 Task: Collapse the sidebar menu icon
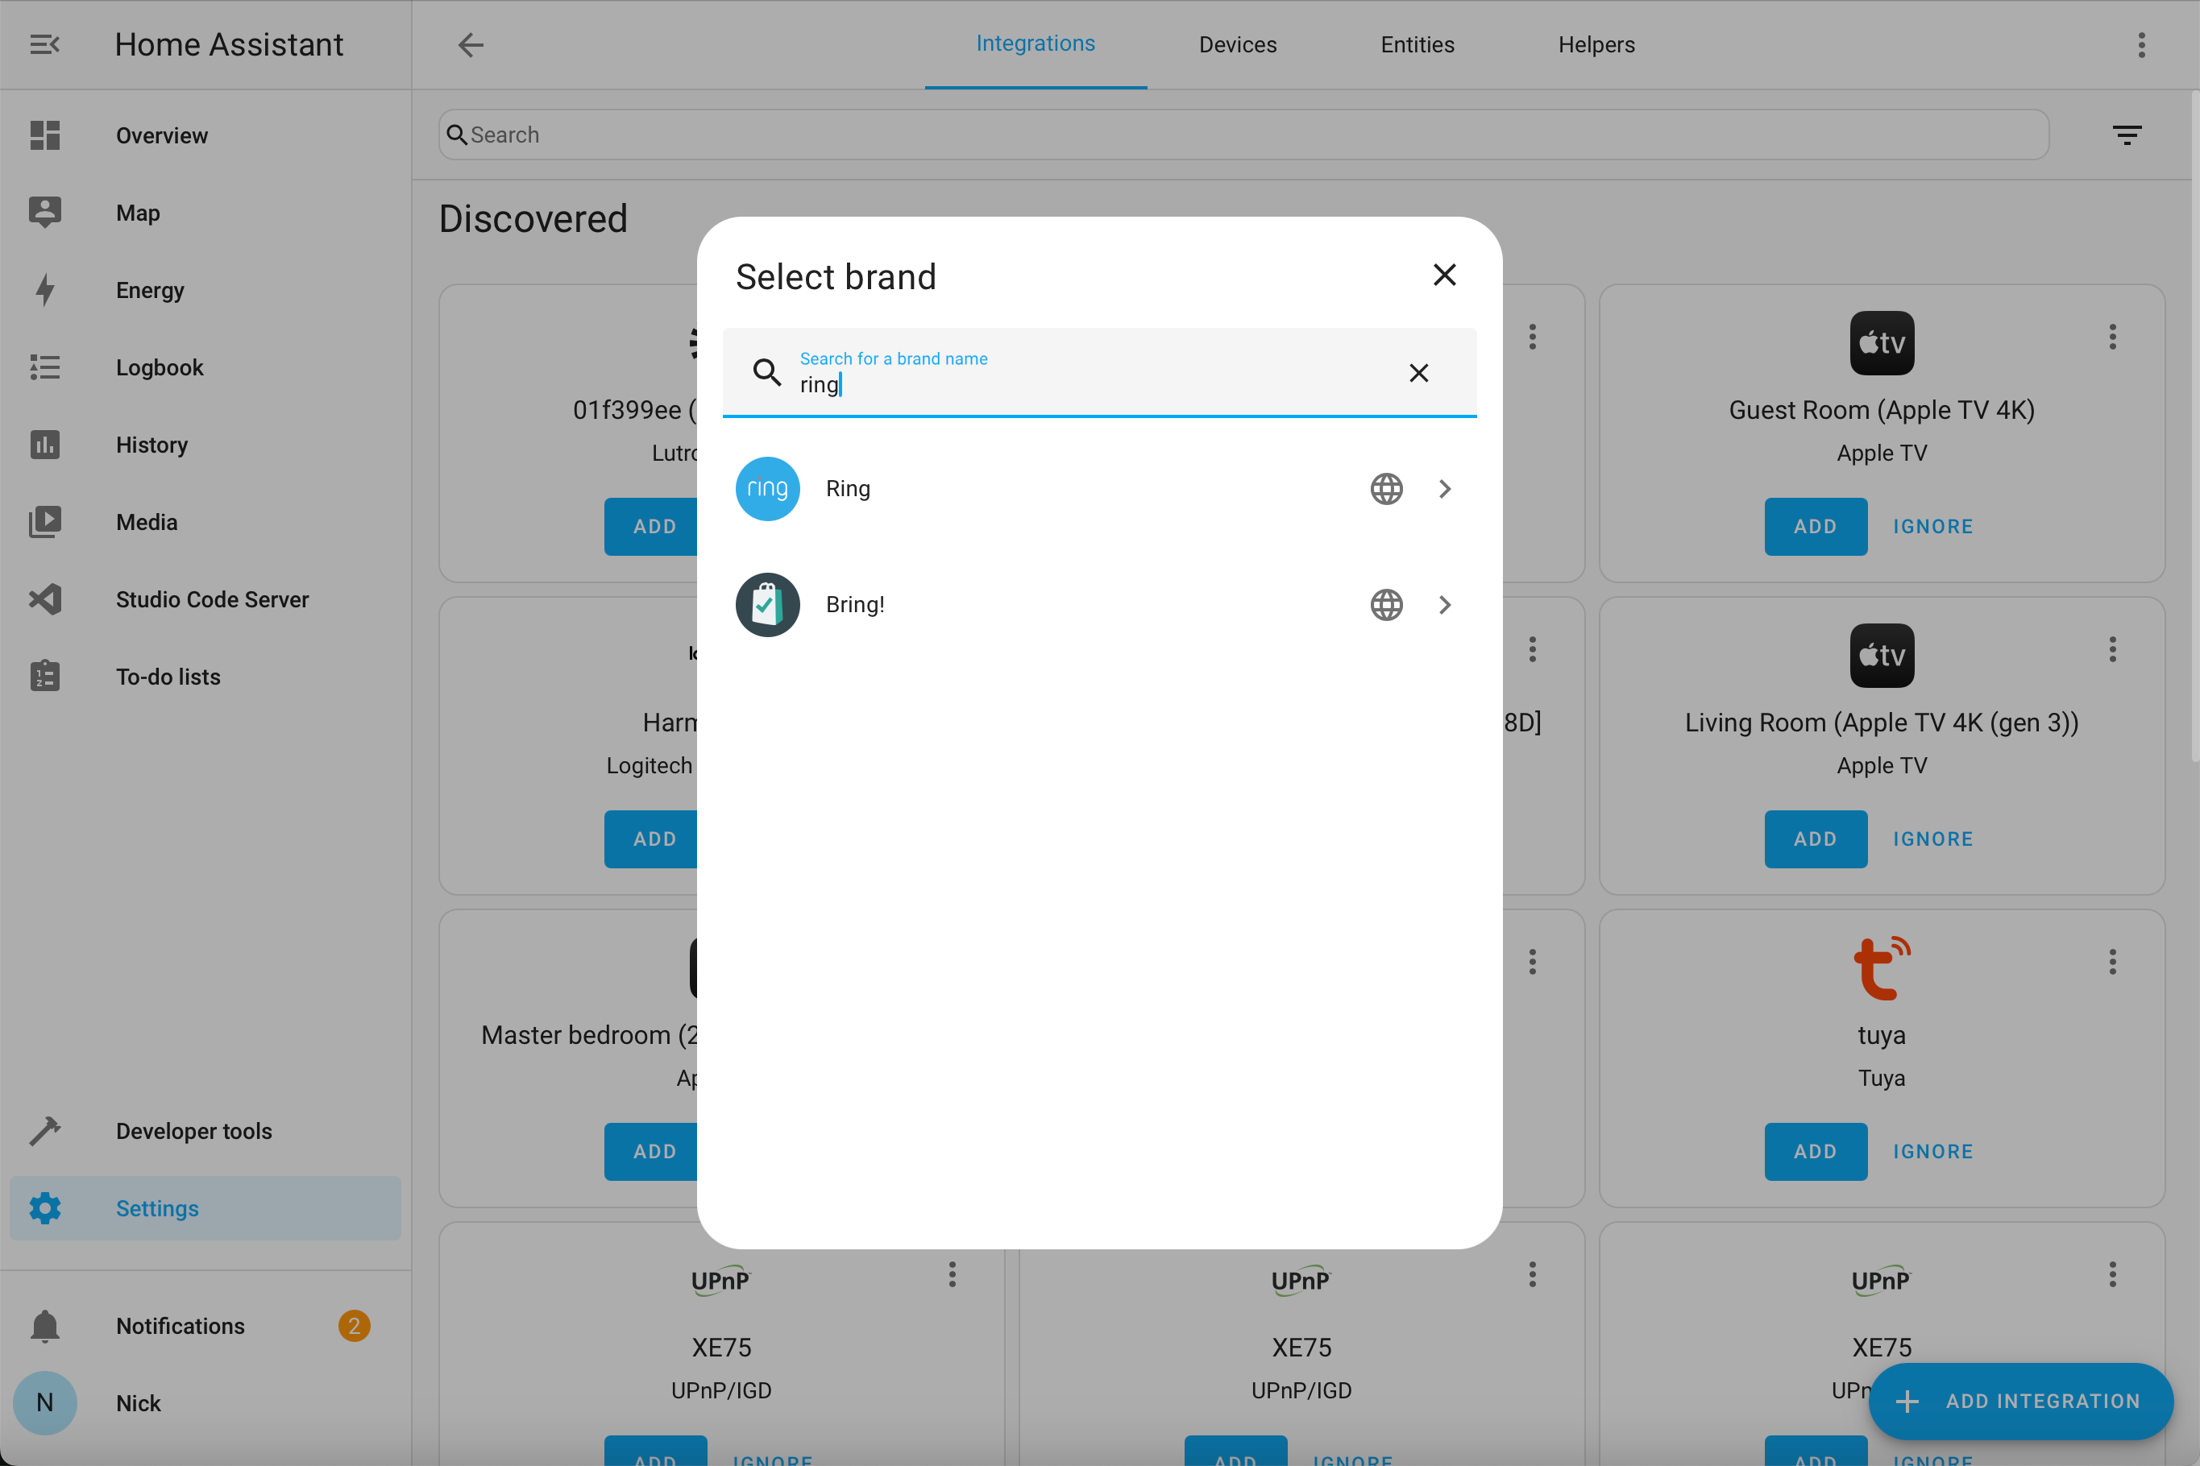tap(44, 44)
